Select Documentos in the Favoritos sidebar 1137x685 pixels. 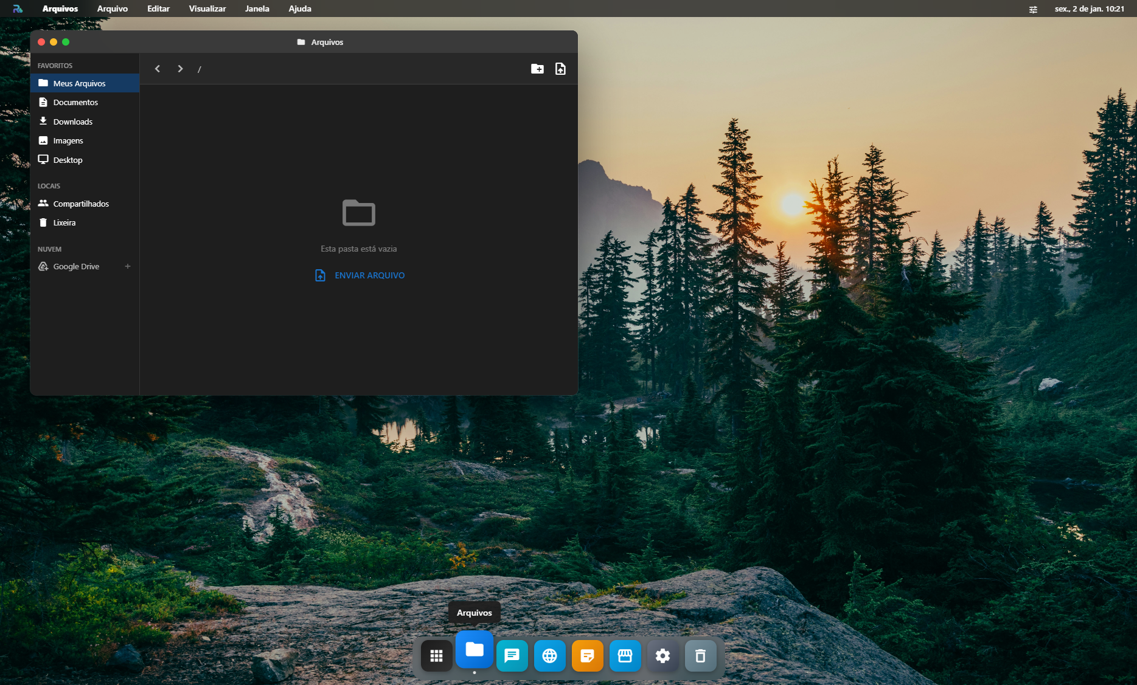pyautogui.click(x=75, y=102)
